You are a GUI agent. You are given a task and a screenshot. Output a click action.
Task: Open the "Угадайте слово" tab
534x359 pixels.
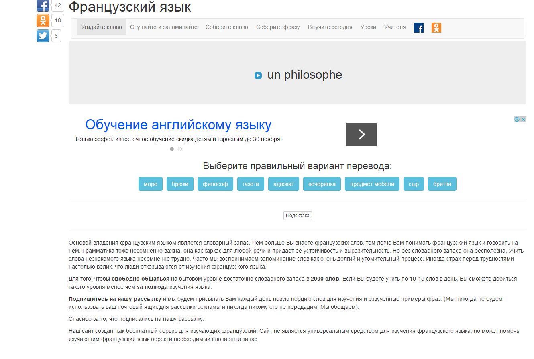[x=102, y=27]
